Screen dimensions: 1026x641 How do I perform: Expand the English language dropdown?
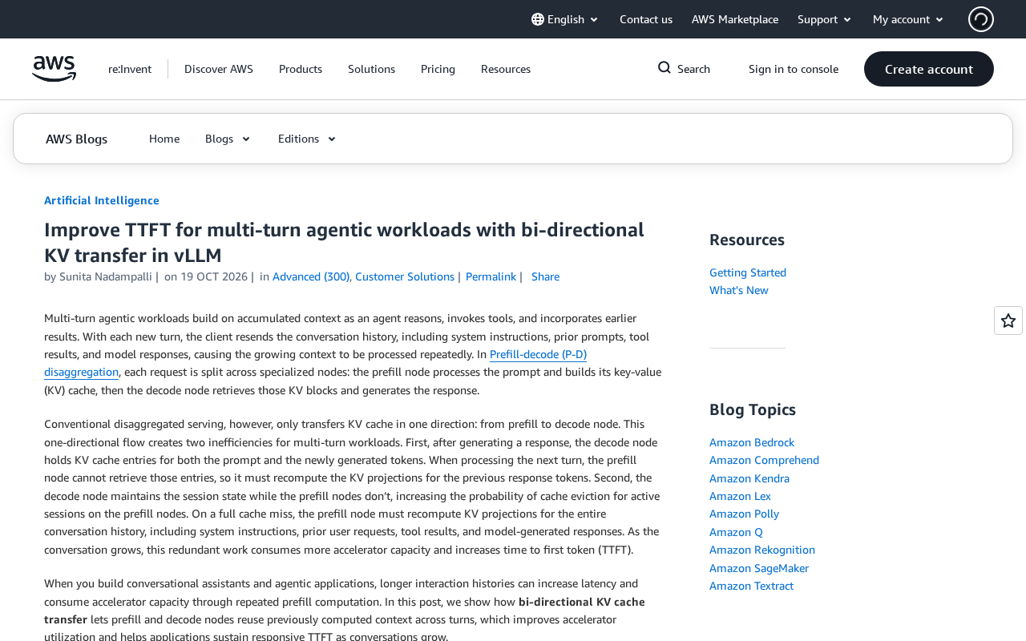[565, 19]
